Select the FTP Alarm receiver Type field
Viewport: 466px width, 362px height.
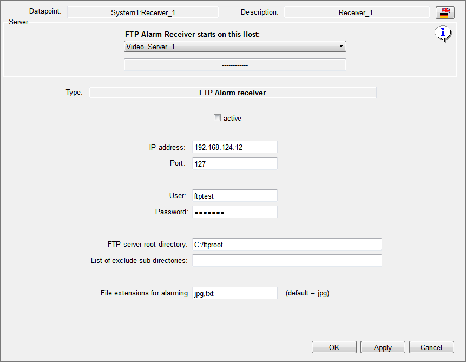(232, 93)
